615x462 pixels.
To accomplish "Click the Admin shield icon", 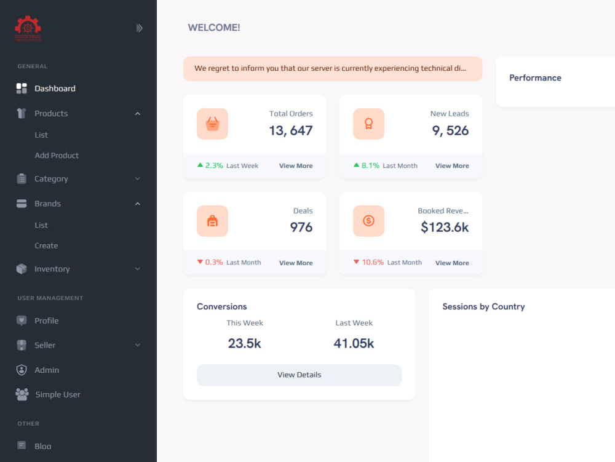I will [x=22, y=370].
